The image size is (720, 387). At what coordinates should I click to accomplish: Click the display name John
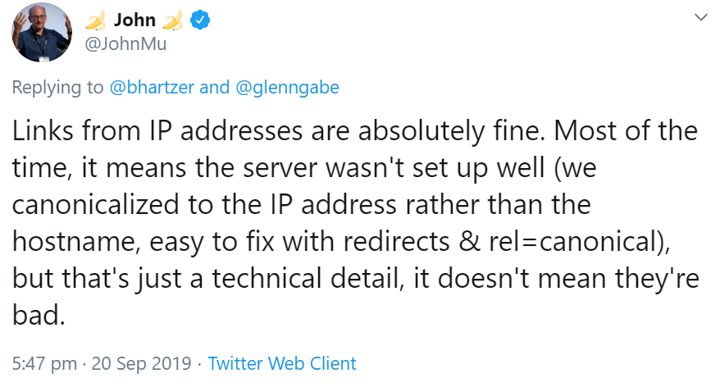134,21
